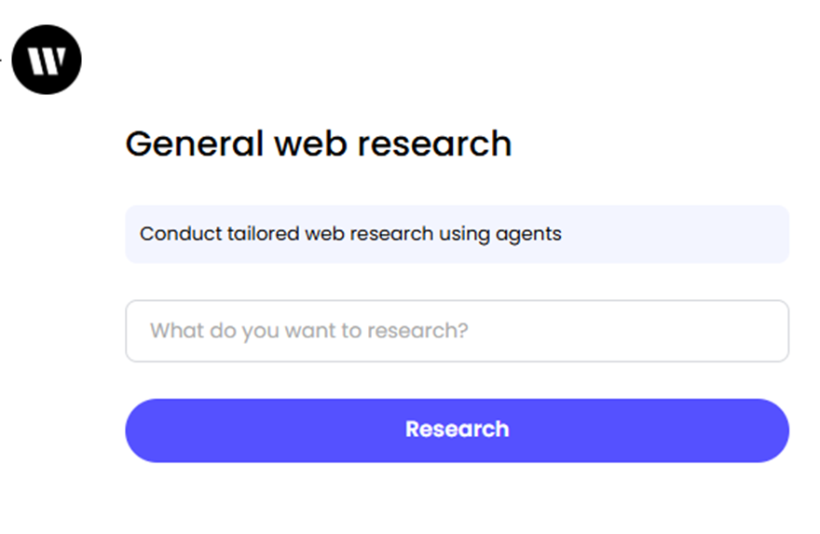
Task: Click the black circular W logo
Action: point(47,60)
